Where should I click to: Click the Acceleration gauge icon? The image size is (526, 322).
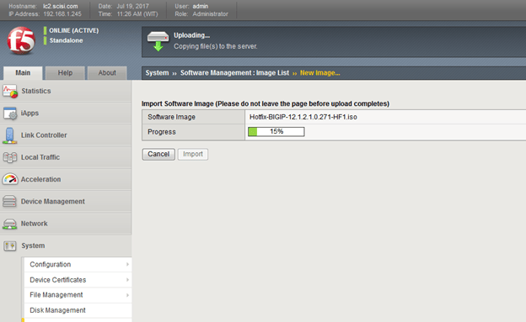tap(10, 179)
